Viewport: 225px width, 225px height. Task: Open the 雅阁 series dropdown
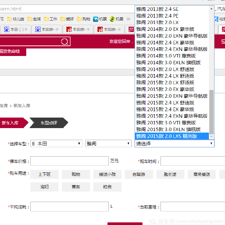tap(108, 143)
